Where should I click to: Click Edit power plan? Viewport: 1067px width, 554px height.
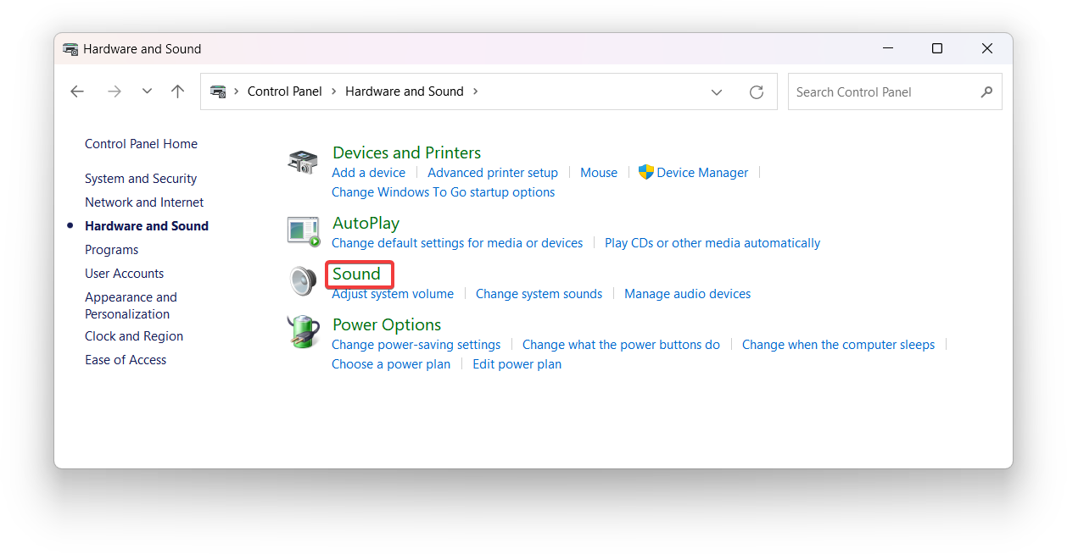click(517, 364)
